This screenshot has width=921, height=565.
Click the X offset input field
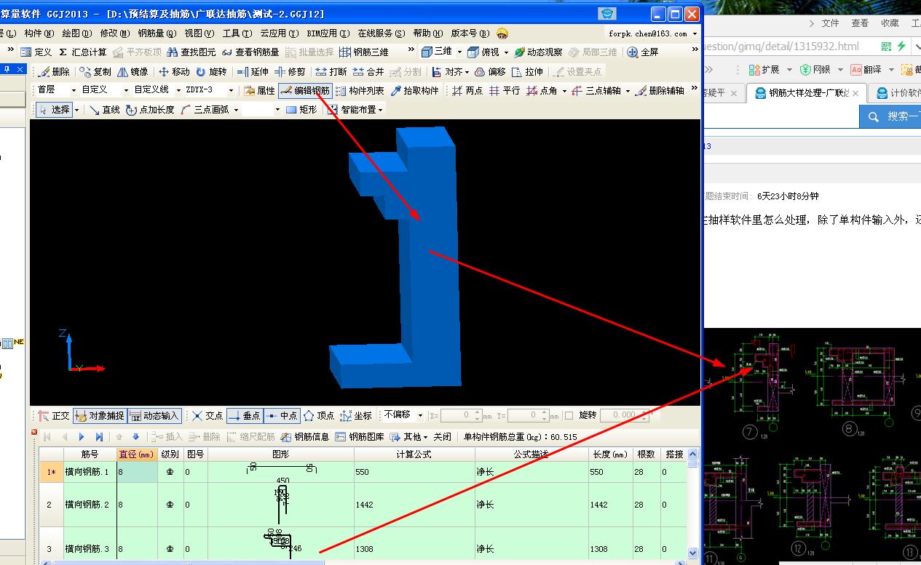tap(459, 414)
